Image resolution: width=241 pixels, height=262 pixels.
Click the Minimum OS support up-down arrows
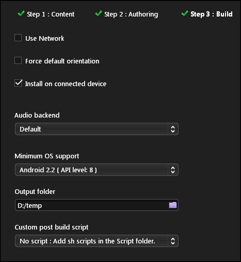(173, 170)
